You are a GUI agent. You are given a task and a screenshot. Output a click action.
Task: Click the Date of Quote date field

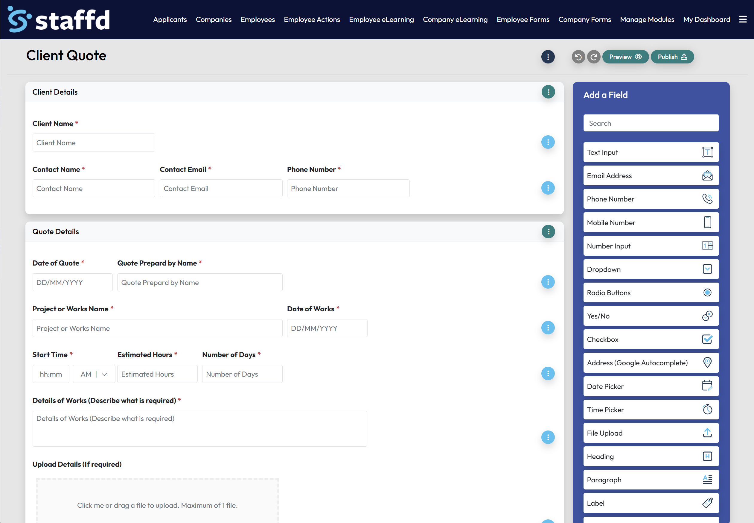(73, 283)
